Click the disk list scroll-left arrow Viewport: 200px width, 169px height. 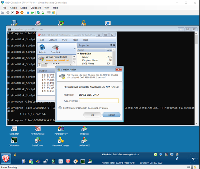click(39, 65)
